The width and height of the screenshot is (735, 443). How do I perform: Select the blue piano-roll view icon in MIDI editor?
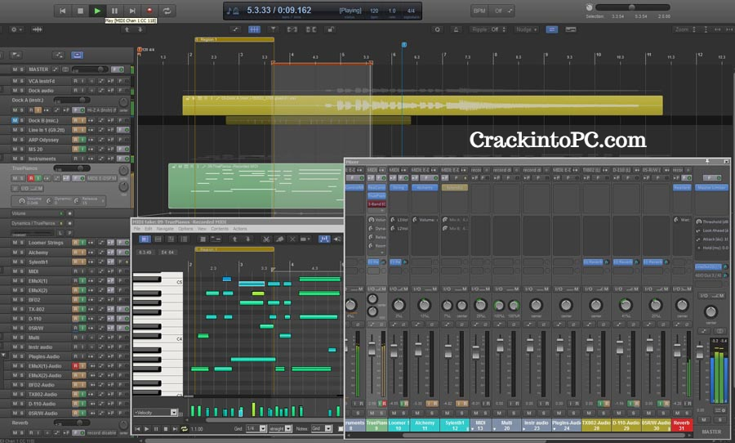tap(145, 239)
